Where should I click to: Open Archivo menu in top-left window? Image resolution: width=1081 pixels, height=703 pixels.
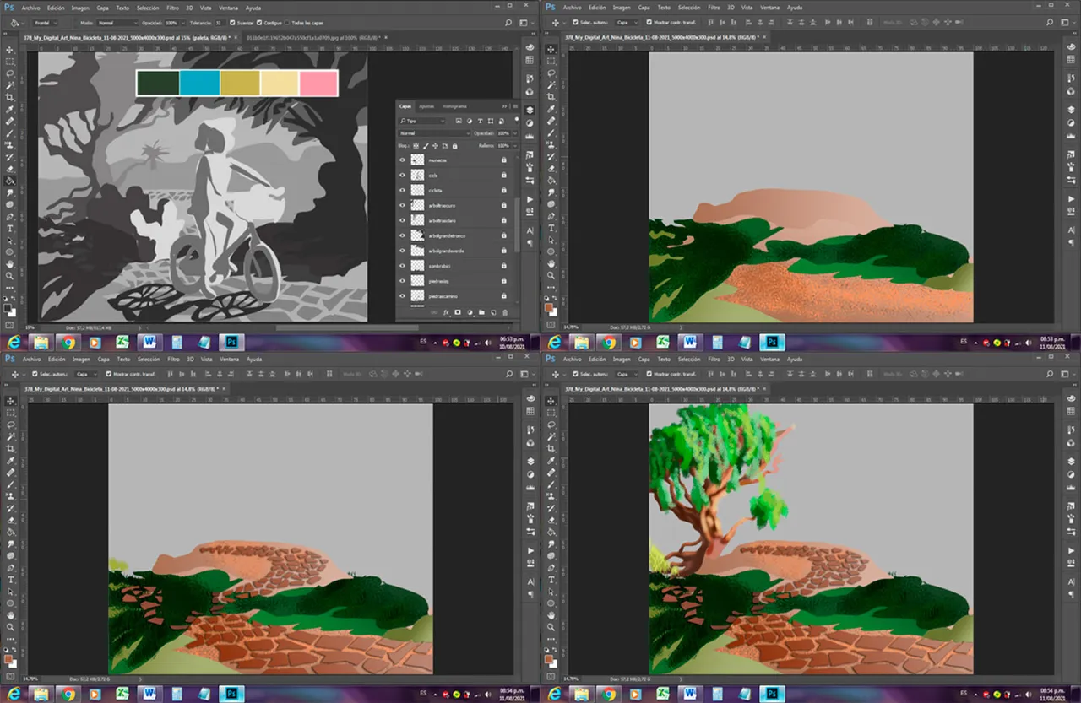pos(30,8)
